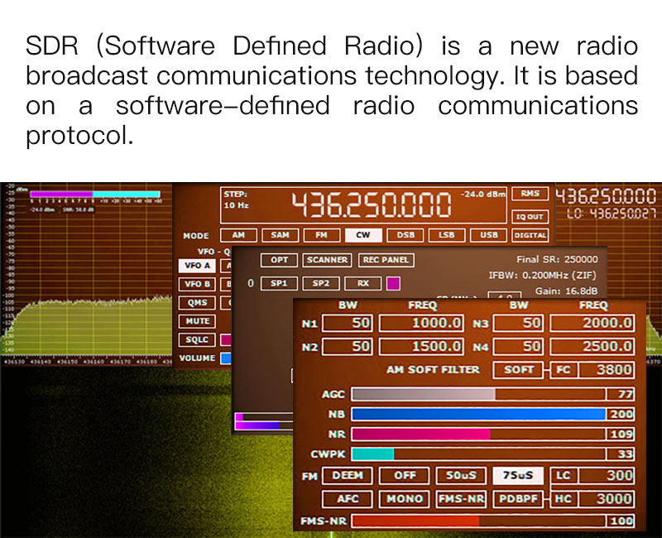Click the N1 notch frequency field 1000.0

(422, 324)
